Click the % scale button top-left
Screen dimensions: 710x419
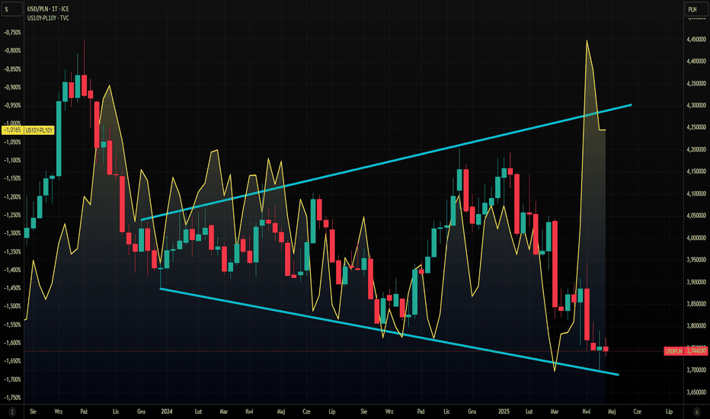click(x=11, y=10)
